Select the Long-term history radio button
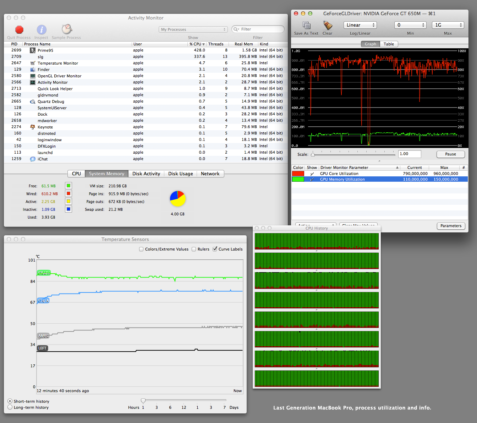The height and width of the screenshot is (423, 477). (x=10, y=407)
